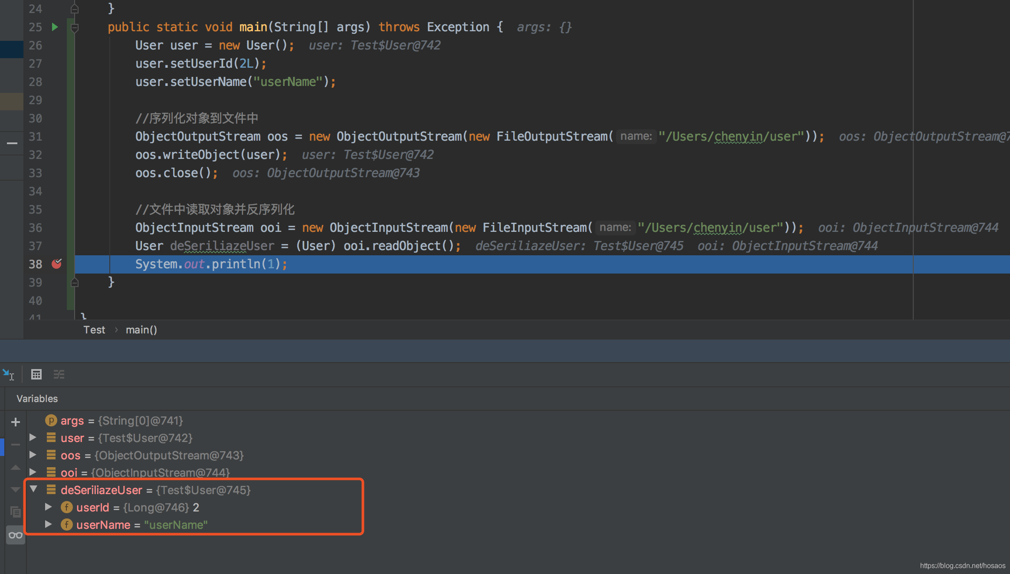The image size is (1010, 574).
Task: Collapse main method with fold marker on line 25
Action: (x=75, y=28)
